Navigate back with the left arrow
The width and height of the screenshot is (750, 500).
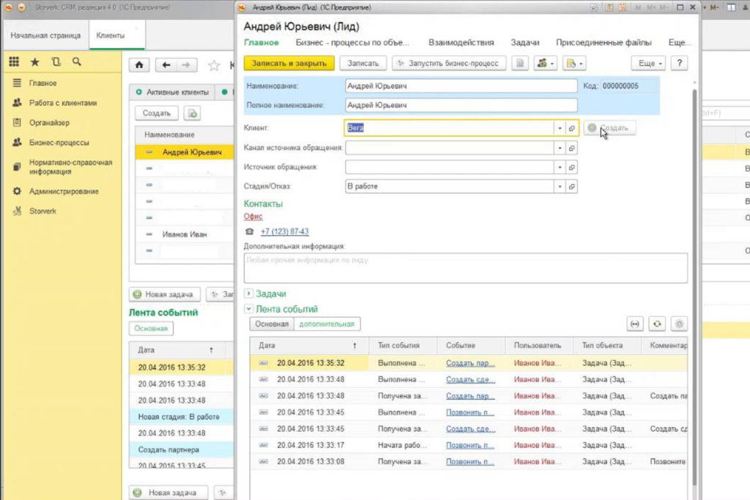[166, 65]
